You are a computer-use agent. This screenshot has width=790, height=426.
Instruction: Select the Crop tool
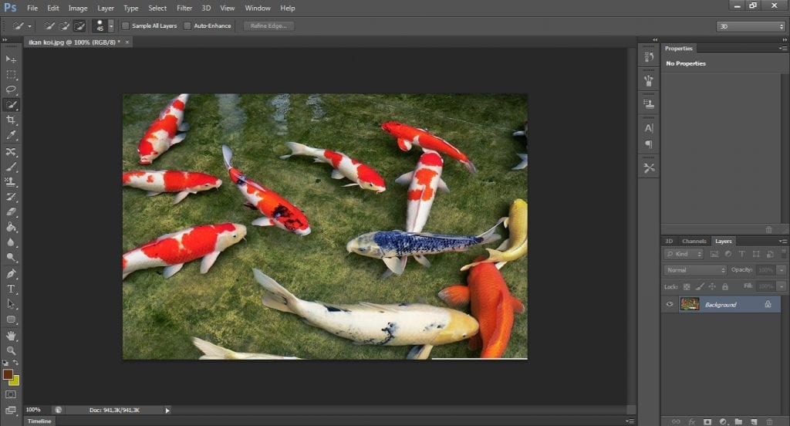tap(11, 120)
